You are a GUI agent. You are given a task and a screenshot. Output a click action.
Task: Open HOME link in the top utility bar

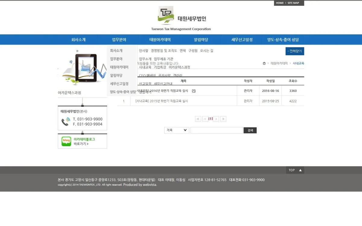click(x=280, y=3)
